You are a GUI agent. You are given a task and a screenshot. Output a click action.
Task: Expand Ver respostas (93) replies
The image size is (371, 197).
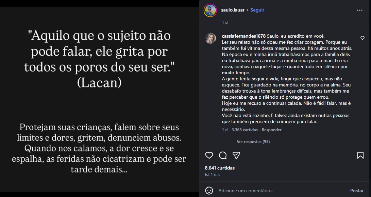[253, 142]
